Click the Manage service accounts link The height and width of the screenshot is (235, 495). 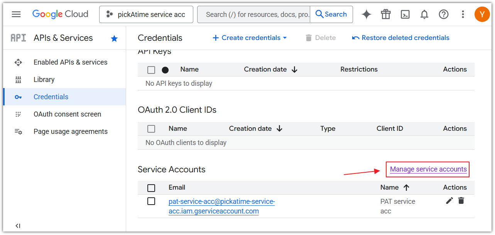coord(428,169)
